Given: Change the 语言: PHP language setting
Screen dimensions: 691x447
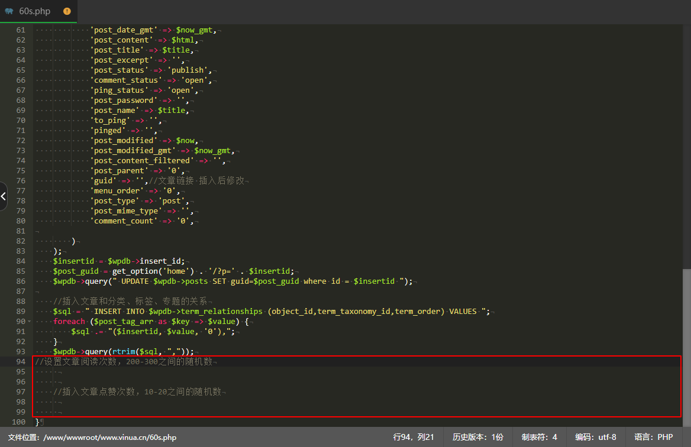Looking at the screenshot, I should click(653, 437).
